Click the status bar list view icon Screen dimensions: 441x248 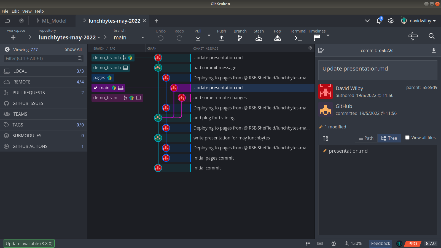[x=308, y=244]
